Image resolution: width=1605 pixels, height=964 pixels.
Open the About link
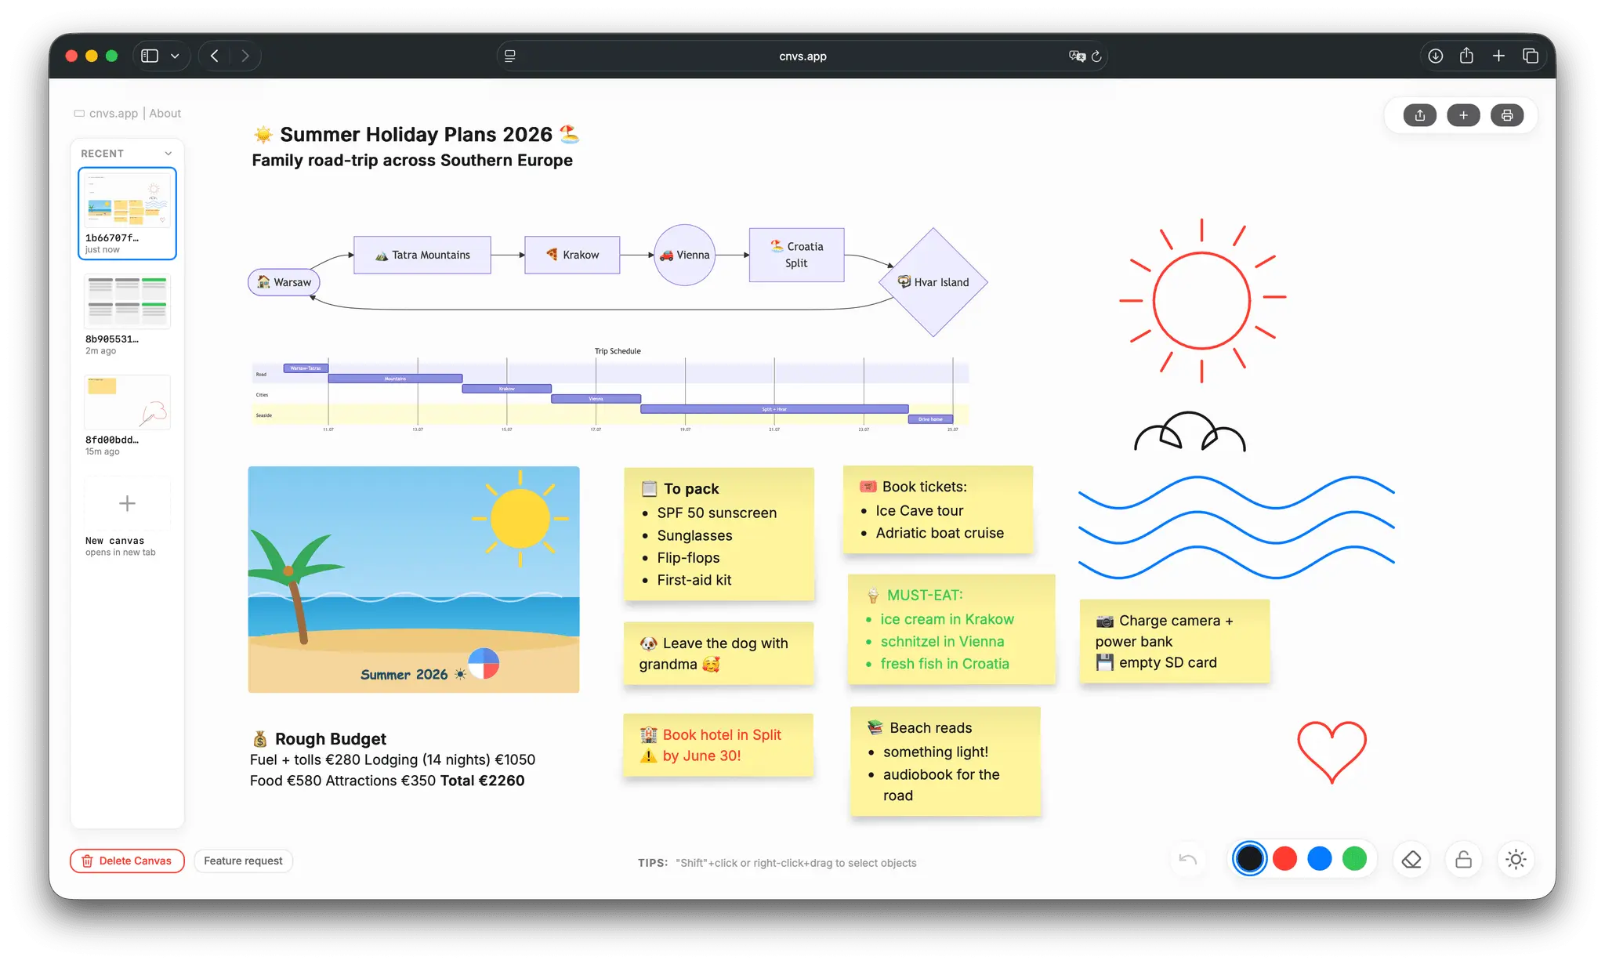coord(165,113)
